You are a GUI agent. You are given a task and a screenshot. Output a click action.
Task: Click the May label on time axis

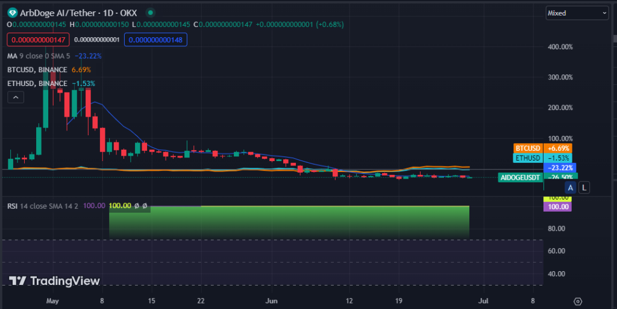[x=52, y=301]
